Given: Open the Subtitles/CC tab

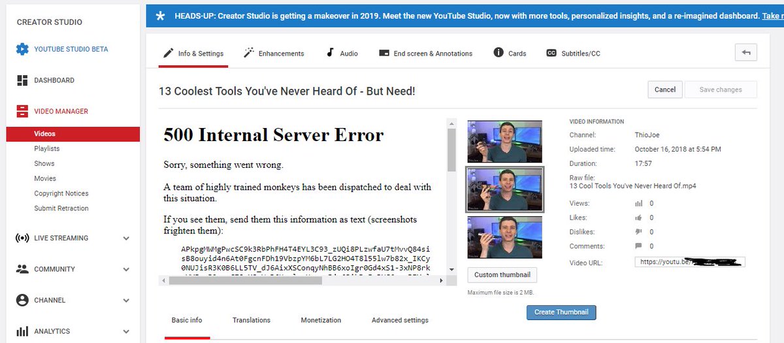Looking at the screenshot, I should click(x=574, y=54).
